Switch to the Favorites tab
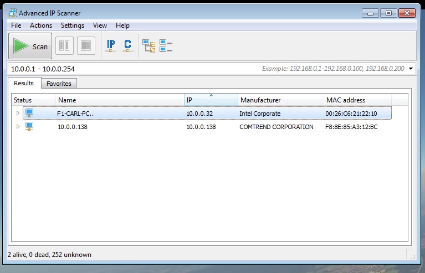The image size is (425, 273). [x=59, y=84]
